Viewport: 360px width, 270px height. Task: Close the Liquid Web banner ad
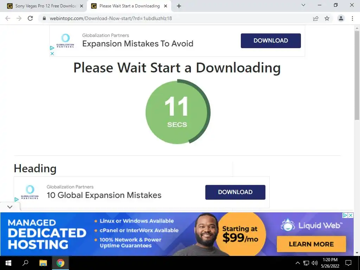point(351,215)
